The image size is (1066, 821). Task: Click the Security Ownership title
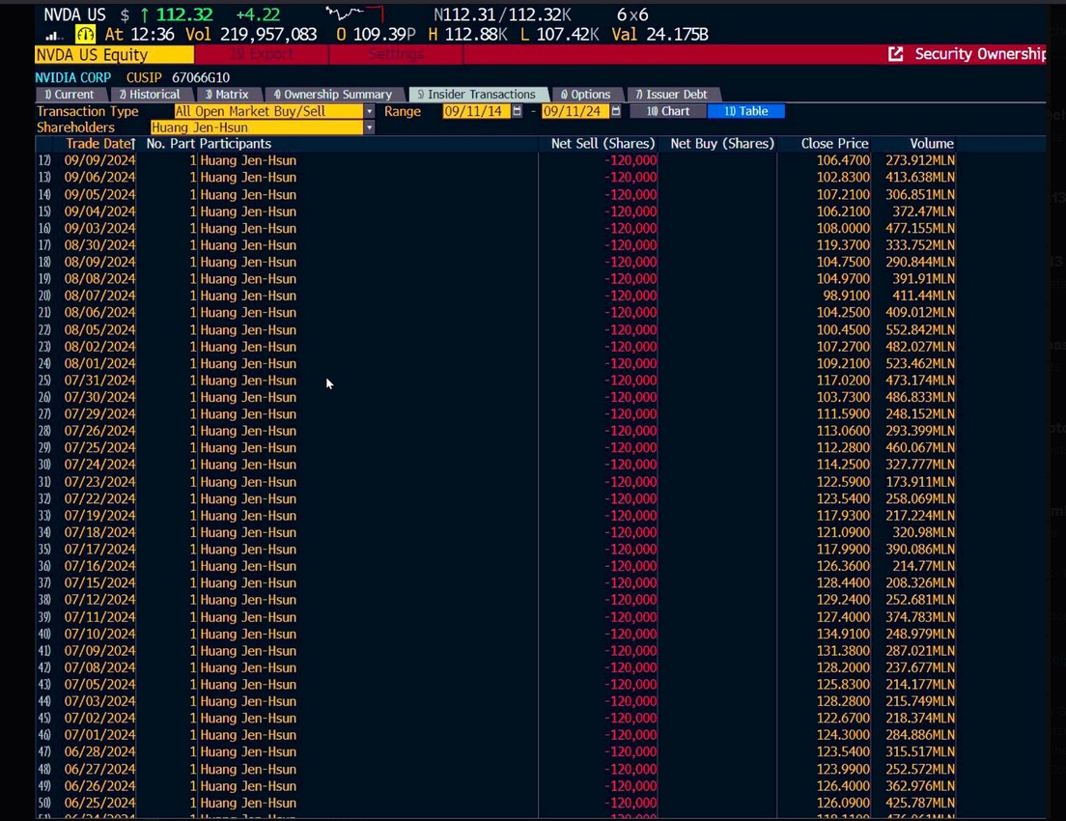pyautogui.click(x=980, y=54)
